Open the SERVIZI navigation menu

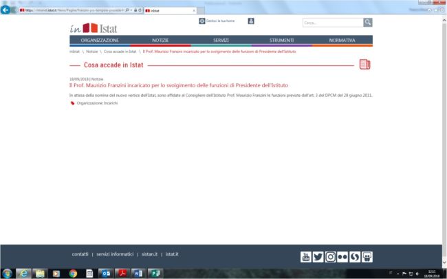point(221,41)
